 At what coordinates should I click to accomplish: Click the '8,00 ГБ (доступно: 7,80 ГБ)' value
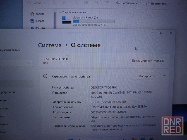pos(108,102)
